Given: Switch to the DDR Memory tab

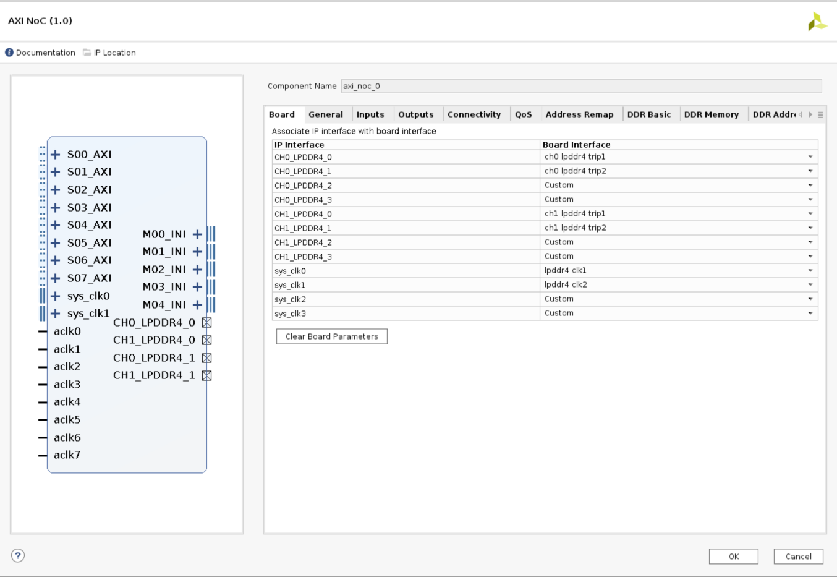Looking at the screenshot, I should coord(711,114).
